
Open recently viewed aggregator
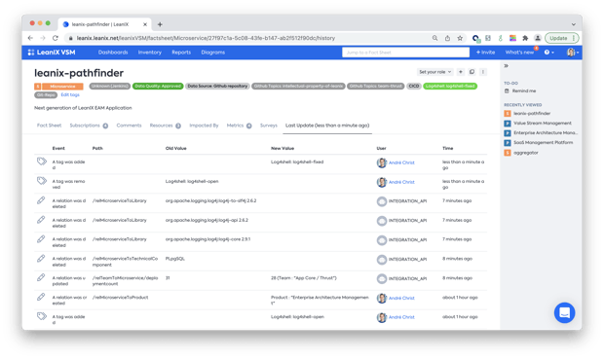(521, 153)
